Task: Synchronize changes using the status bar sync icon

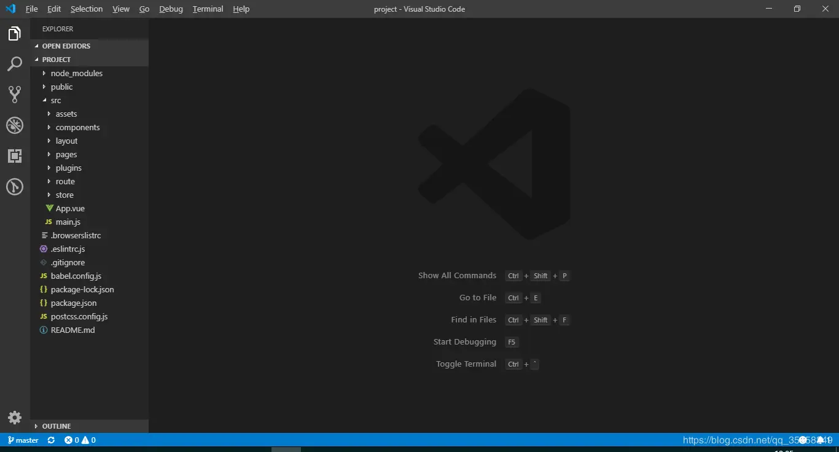Action: (51, 440)
